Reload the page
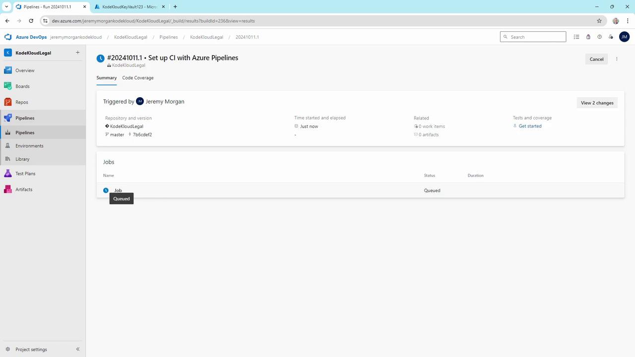Viewport: 635px width, 357px height. [x=31, y=21]
